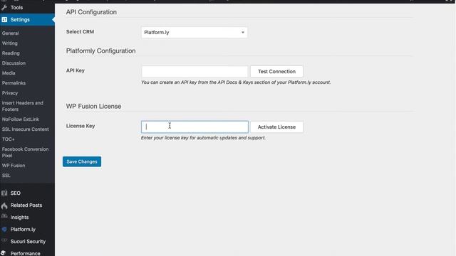Screen dimensions: 456x256
Task: Open the Related Posts menu
Action: pos(27,206)
